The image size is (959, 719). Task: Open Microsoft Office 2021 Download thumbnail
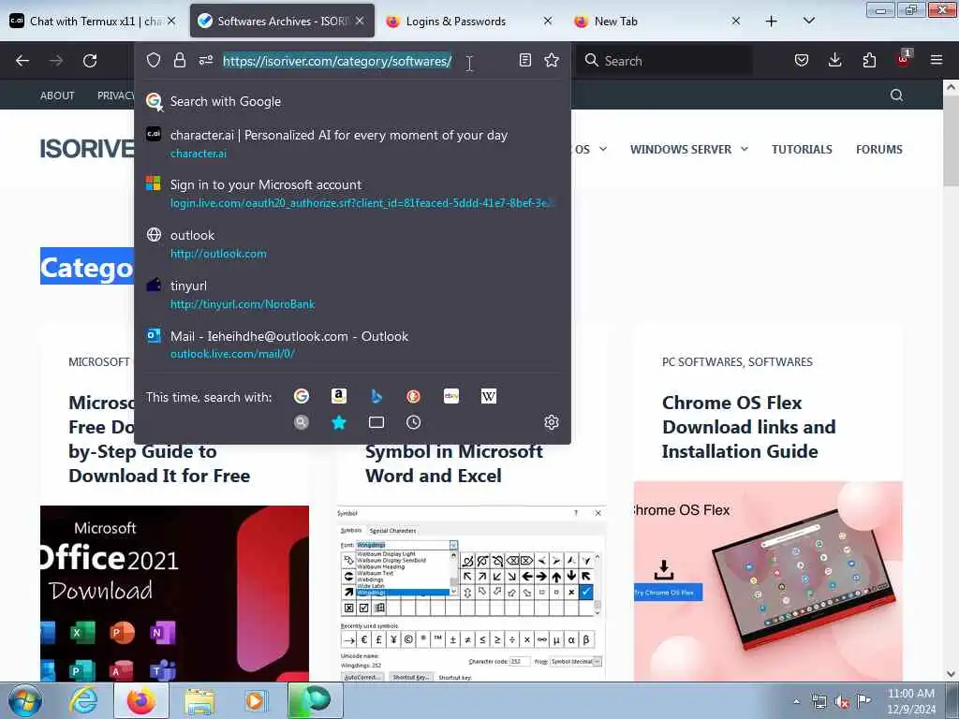pos(174,593)
